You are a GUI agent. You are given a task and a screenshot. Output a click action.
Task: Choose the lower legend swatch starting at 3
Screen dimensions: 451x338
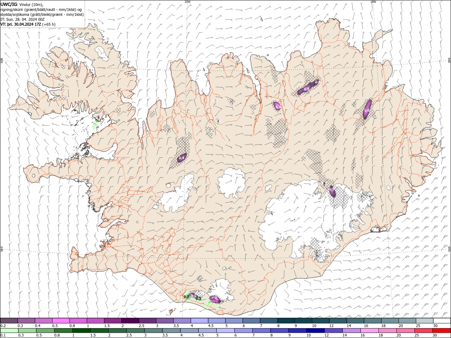click(153, 331)
